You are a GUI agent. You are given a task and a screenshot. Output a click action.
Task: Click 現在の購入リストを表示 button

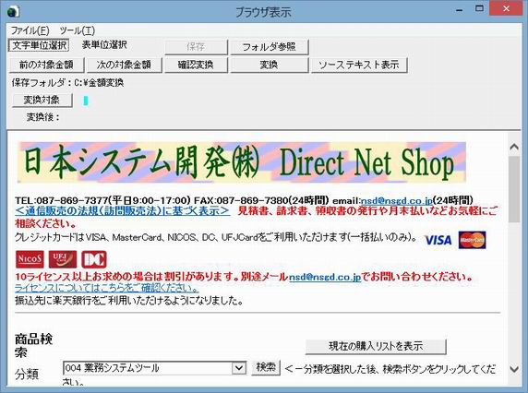tap(376, 346)
